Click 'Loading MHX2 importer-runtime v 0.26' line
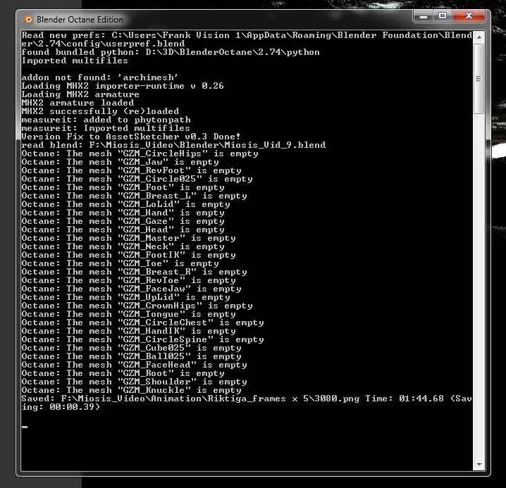506x488 pixels. pyautogui.click(x=123, y=86)
